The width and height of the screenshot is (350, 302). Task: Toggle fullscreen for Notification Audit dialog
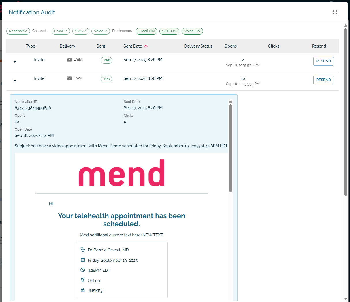pyautogui.click(x=335, y=12)
